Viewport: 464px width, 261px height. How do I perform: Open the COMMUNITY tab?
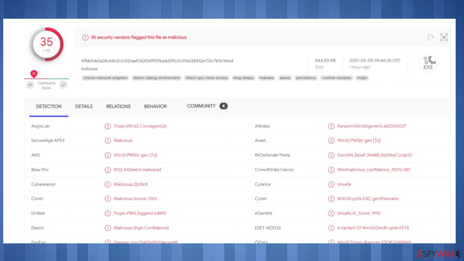tap(201, 106)
